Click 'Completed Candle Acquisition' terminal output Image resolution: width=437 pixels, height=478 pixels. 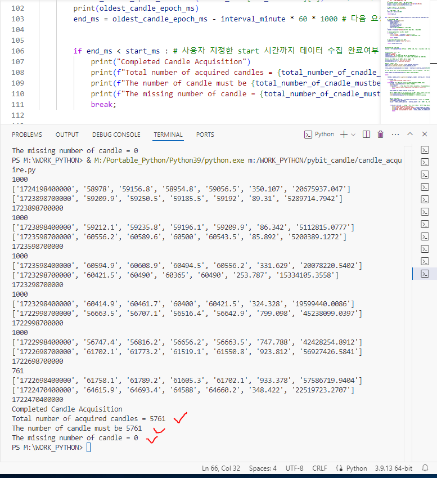pos(67,409)
